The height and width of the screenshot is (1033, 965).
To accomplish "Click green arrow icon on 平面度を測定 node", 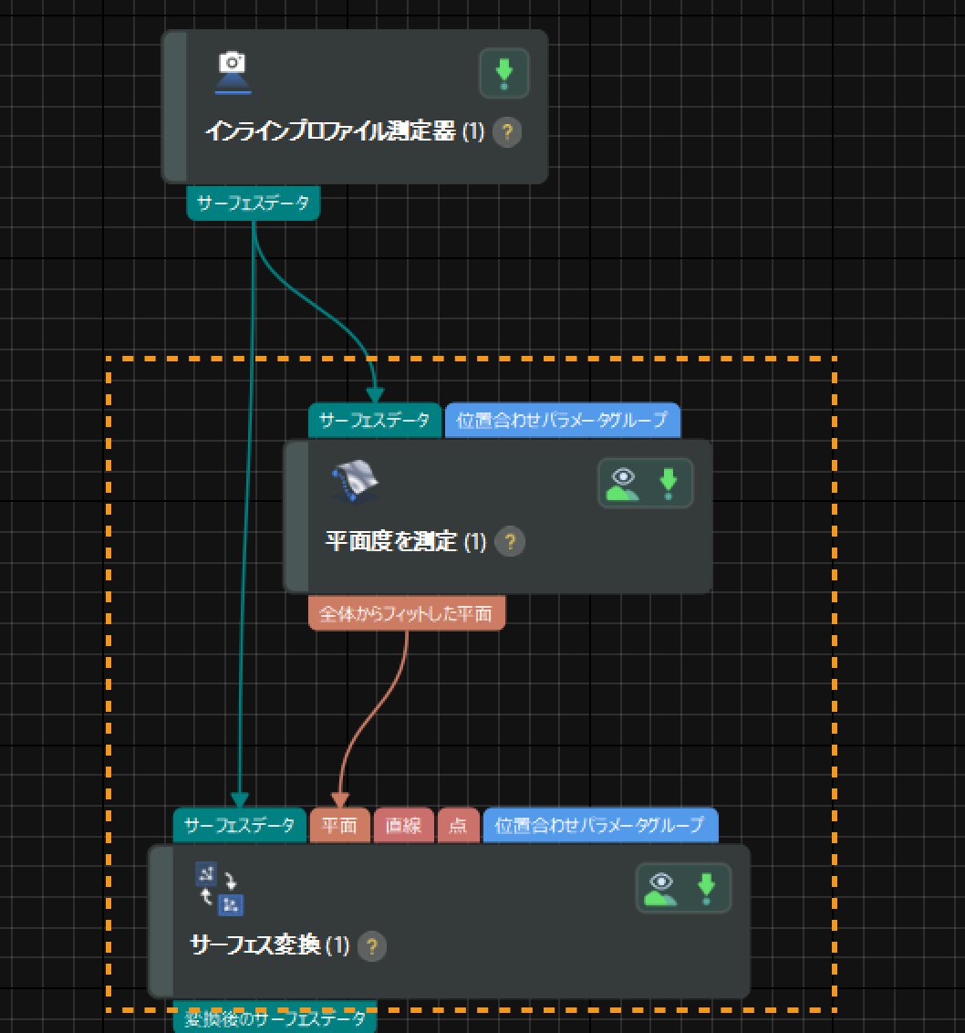I will pos(669,485).
